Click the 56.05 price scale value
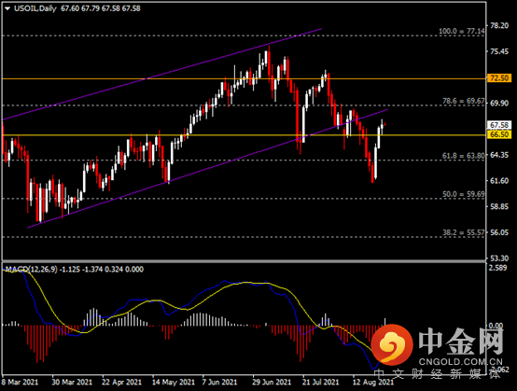Viewport: 517px width, 391px height. (499, 232)
